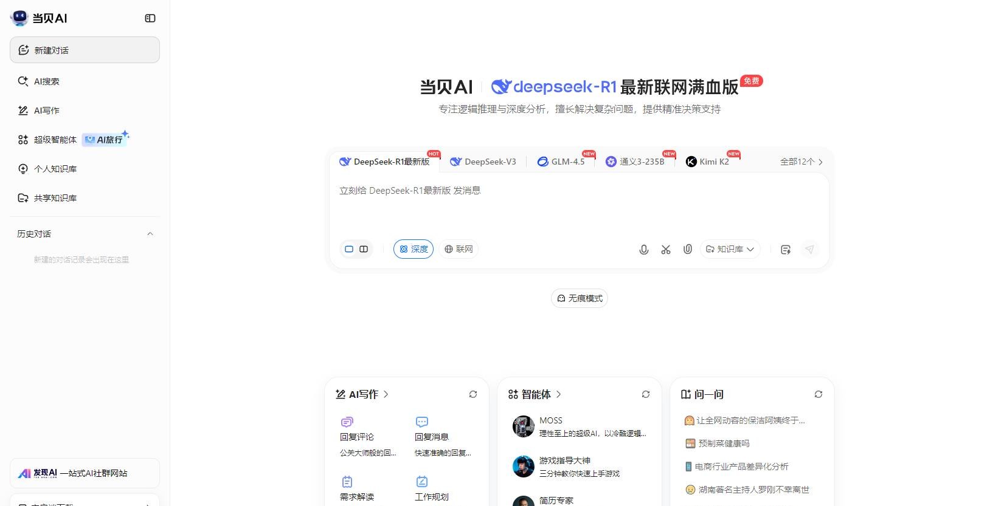Refresh the 问一问 card
This screenshot has width=990, height=506.
(x=819, y=394)
